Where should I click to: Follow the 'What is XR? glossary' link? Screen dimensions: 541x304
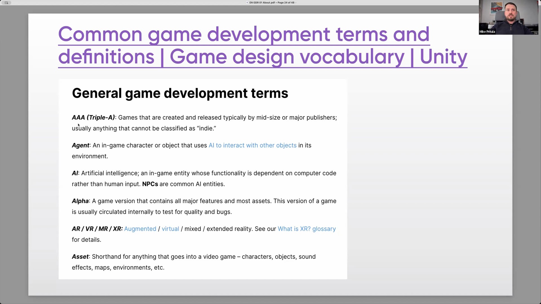(307, 229)
